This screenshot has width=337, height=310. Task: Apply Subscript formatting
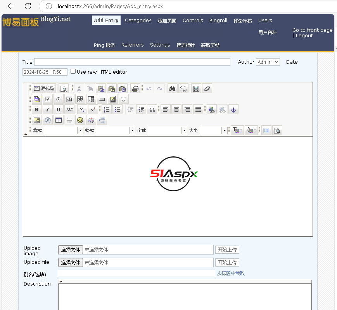coord(82,110)
